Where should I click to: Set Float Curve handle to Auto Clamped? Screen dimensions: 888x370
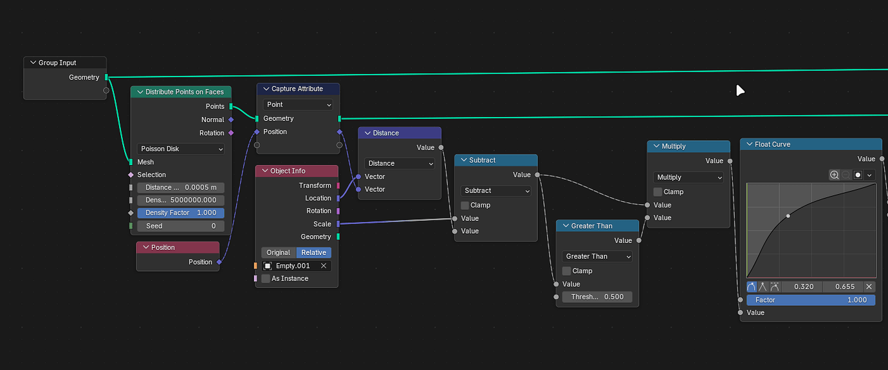click(775, 286)
